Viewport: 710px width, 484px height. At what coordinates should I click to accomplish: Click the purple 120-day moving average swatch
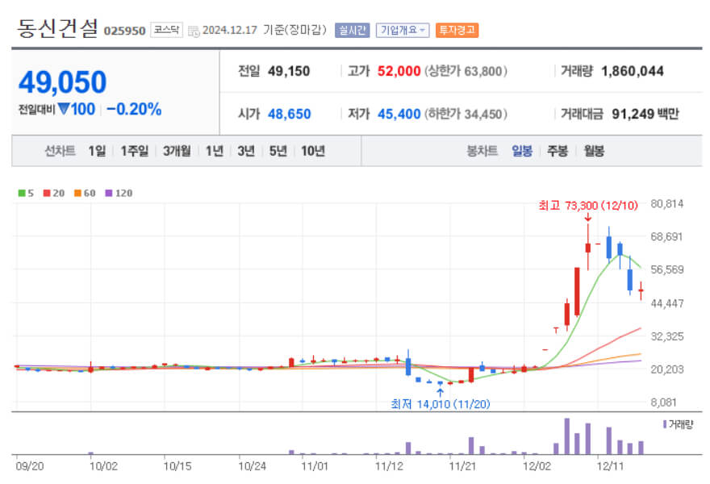(x=109, y=194)
